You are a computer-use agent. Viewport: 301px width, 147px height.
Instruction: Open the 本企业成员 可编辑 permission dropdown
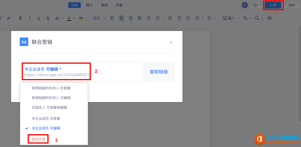[x=43, y=69]
